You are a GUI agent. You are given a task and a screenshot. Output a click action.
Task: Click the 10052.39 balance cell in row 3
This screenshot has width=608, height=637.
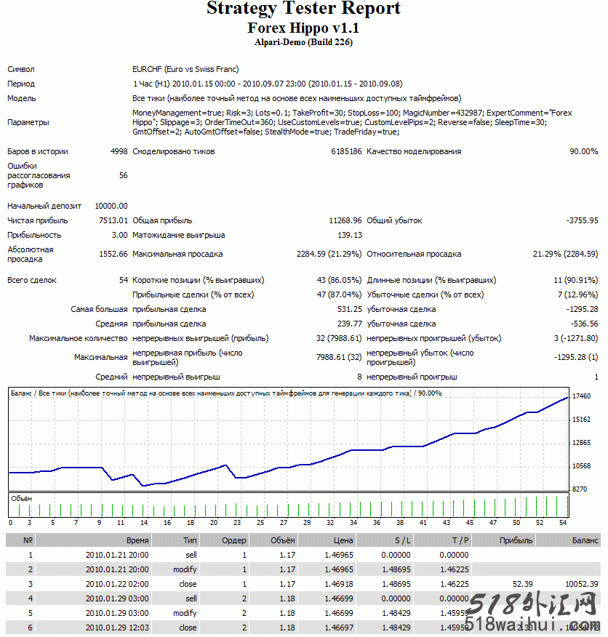(x=580, y=583)
